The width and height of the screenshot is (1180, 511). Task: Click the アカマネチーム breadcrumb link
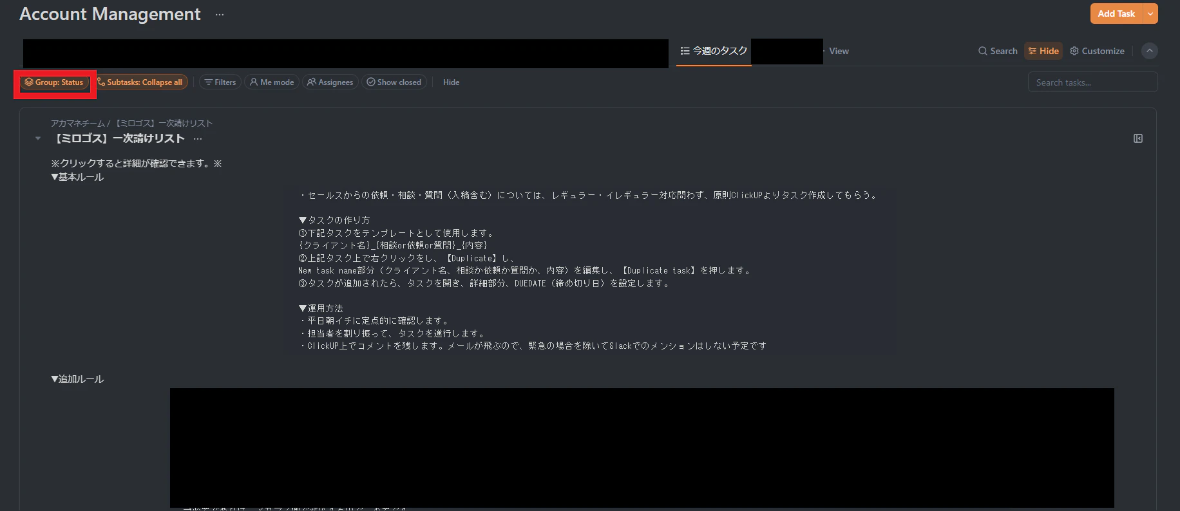click(77, 123)
